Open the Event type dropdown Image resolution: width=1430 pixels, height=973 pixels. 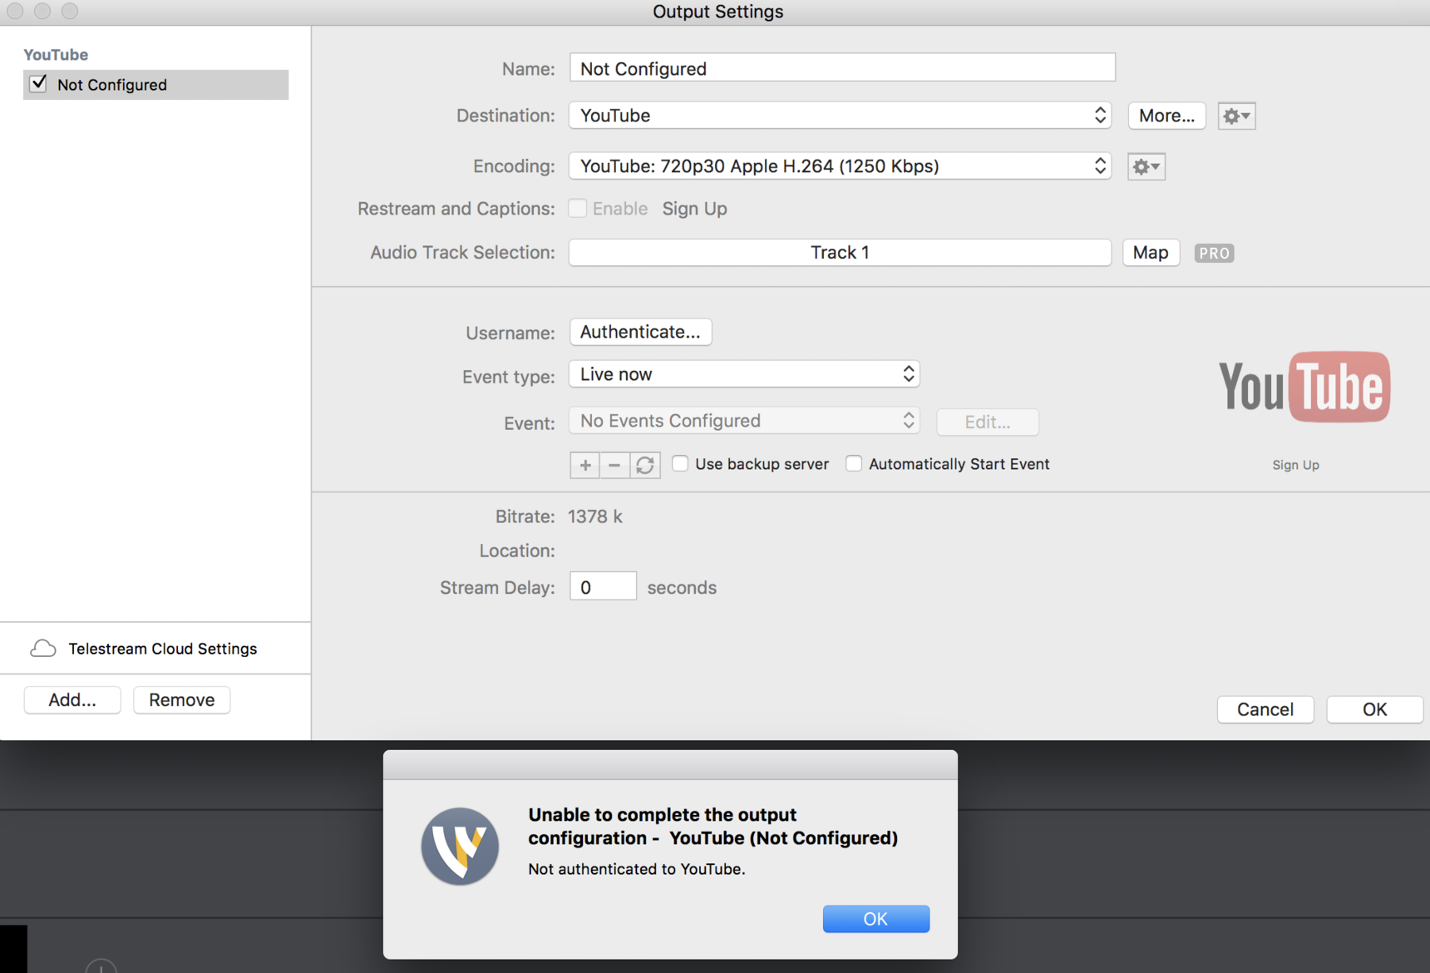744,374
